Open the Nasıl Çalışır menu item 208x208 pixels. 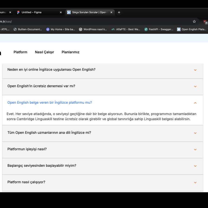(44, 52)
